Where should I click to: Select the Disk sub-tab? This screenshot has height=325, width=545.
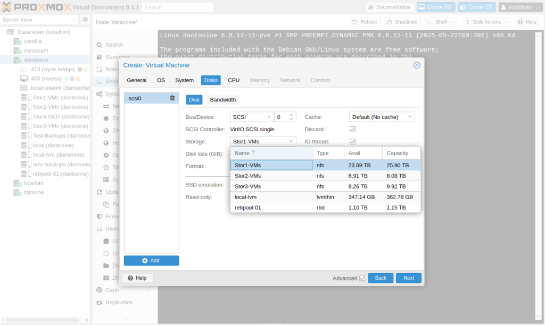click(x=194, y=99)
